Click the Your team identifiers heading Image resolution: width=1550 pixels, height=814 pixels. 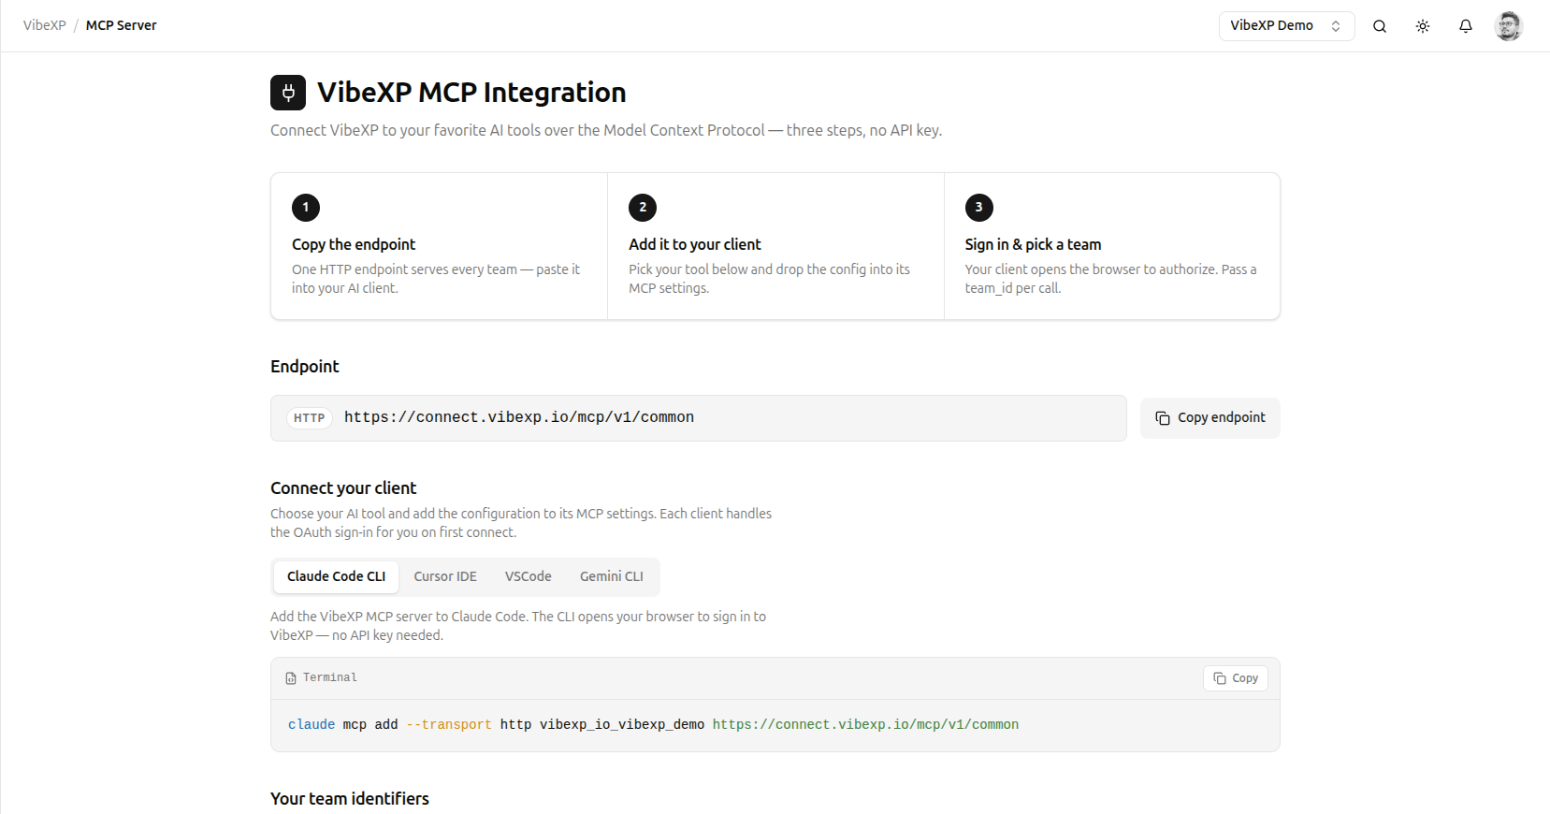pos(350,798)
